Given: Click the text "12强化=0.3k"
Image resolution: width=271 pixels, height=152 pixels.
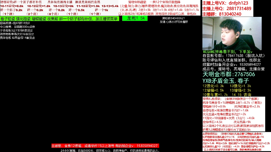Looking at the screenshot, I should (x=213, y=86).
